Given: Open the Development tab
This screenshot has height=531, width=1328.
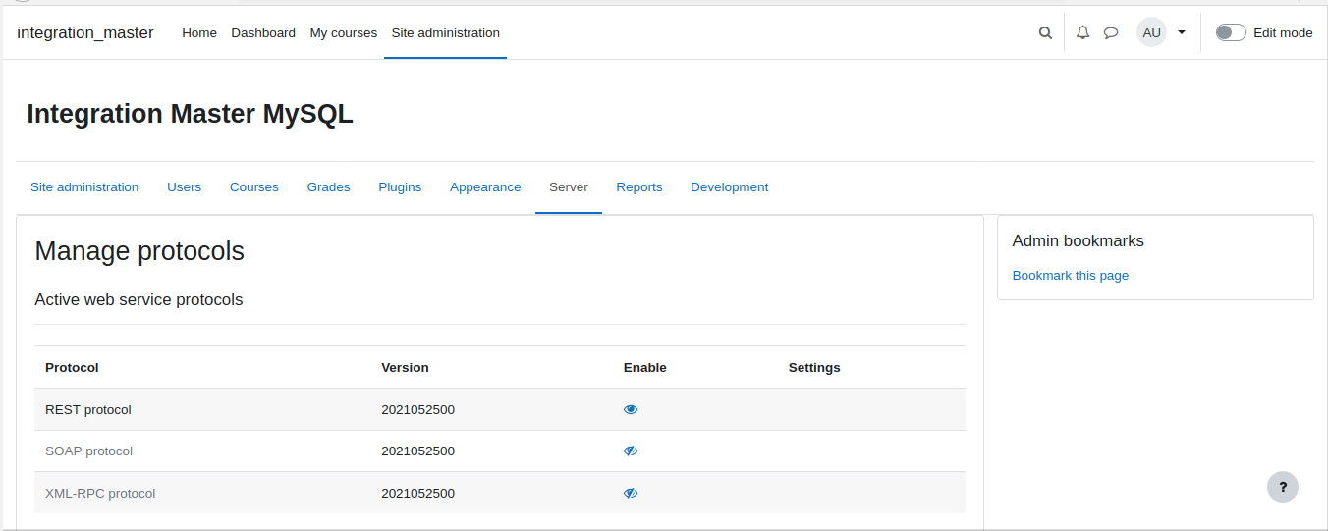Looking at the screenshot, I should pyautogui.click(x=730, y=186).
